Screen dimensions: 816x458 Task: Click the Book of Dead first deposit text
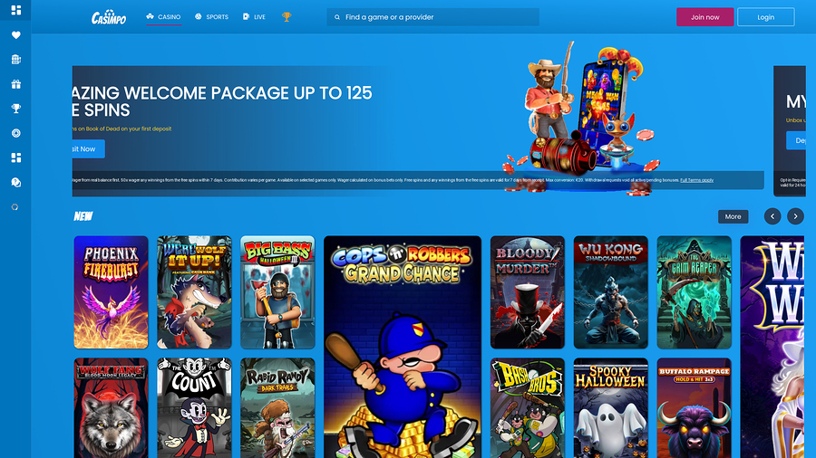point(122,129)
